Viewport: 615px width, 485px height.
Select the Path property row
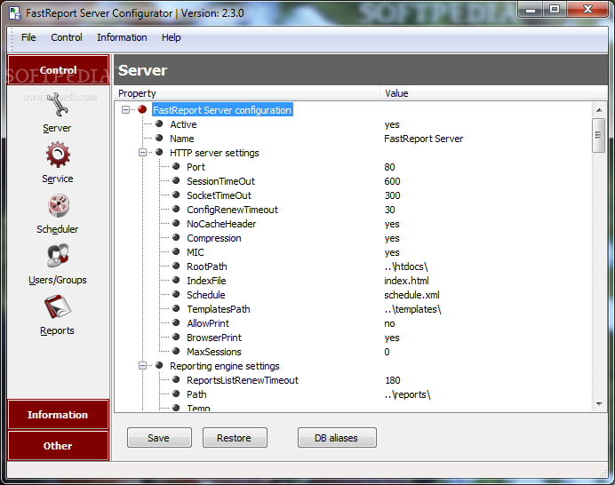coord(196,394)
